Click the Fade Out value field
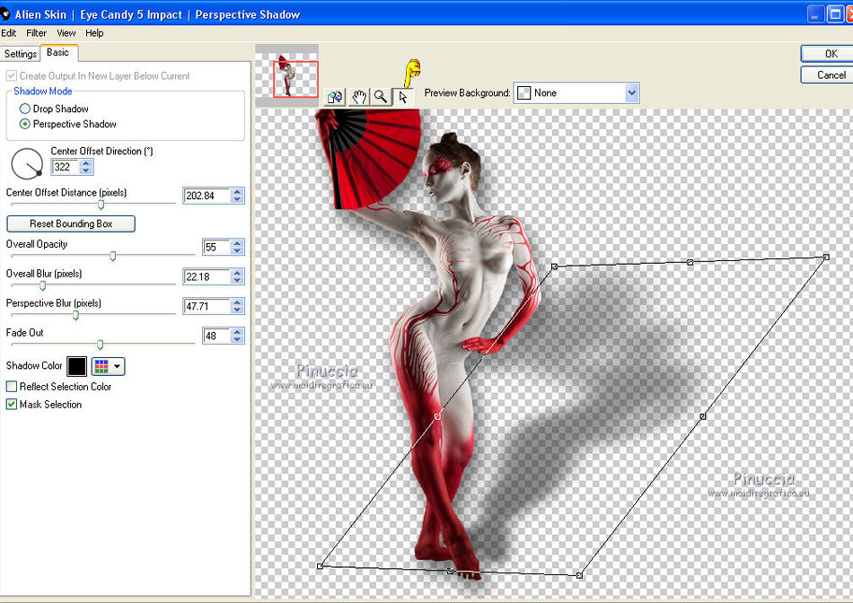The width and height of the screenshot is (853, 603). click(216, 336)
